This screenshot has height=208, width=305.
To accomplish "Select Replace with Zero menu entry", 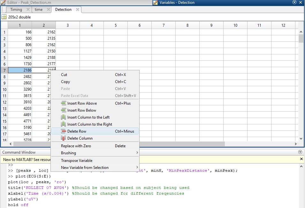I will [76, 146].
